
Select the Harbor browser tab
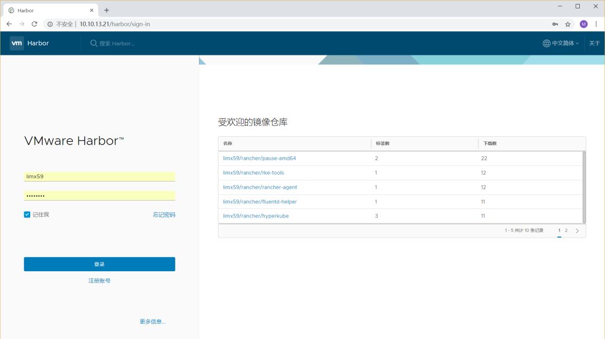(x=50, y=11)
